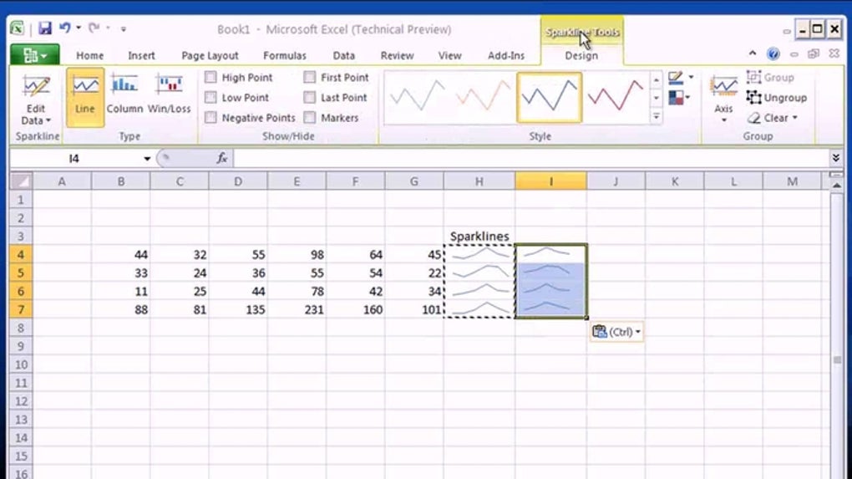Open the Paste Options (Ctrl) dropdown arrow
The width and height of the screenshot is (852, 479).
pyautogui.click(x=638, y=332)
